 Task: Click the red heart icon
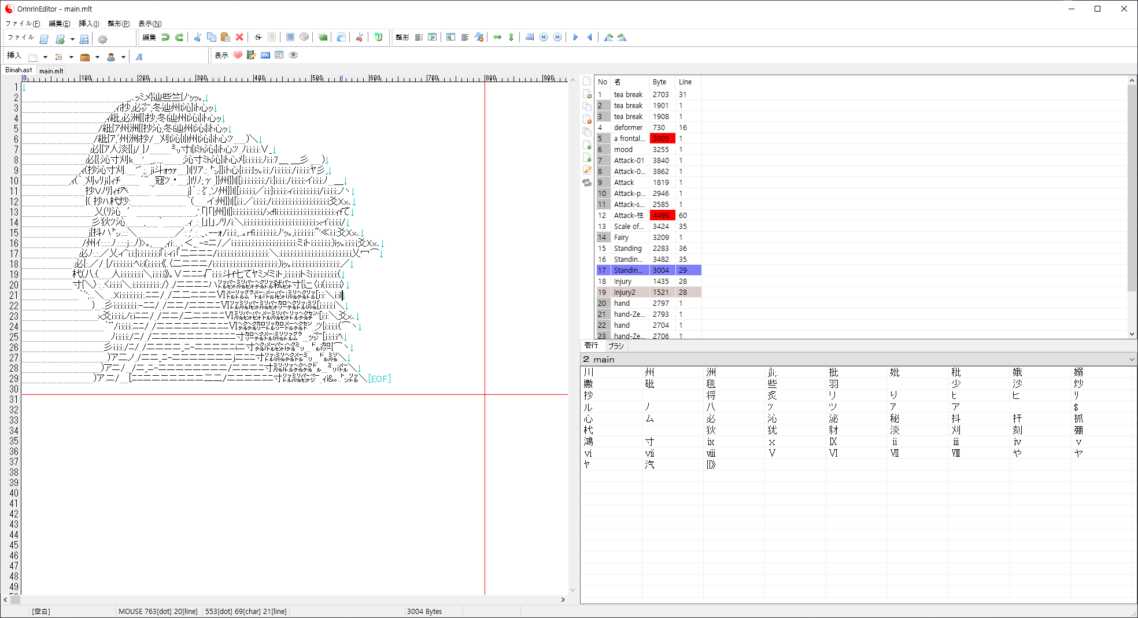238,55
